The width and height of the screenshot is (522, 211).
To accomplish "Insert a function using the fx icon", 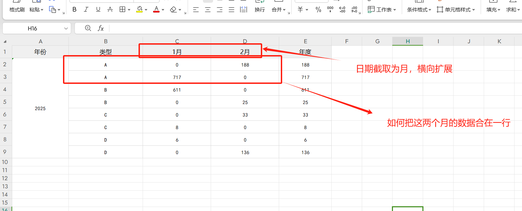I will (101, 28).
